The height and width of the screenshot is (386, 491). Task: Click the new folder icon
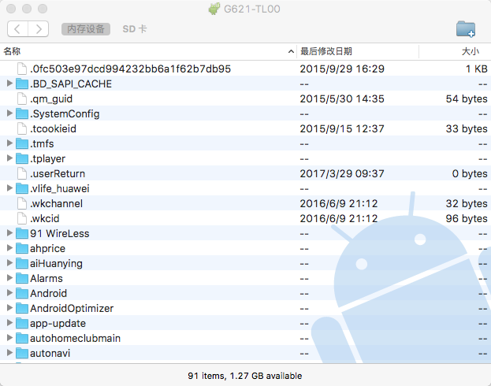pyautogui.click(x=466, y=29)
